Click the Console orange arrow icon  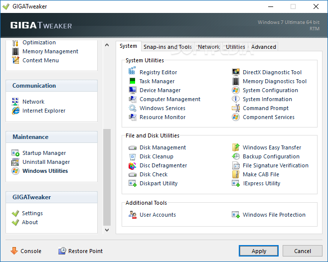pos(14,251)
